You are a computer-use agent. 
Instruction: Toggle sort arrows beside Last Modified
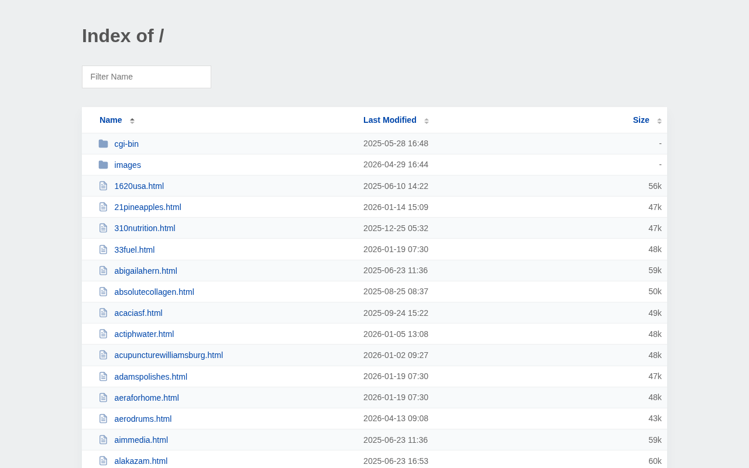pyautogui.click(x=427, y=121)
